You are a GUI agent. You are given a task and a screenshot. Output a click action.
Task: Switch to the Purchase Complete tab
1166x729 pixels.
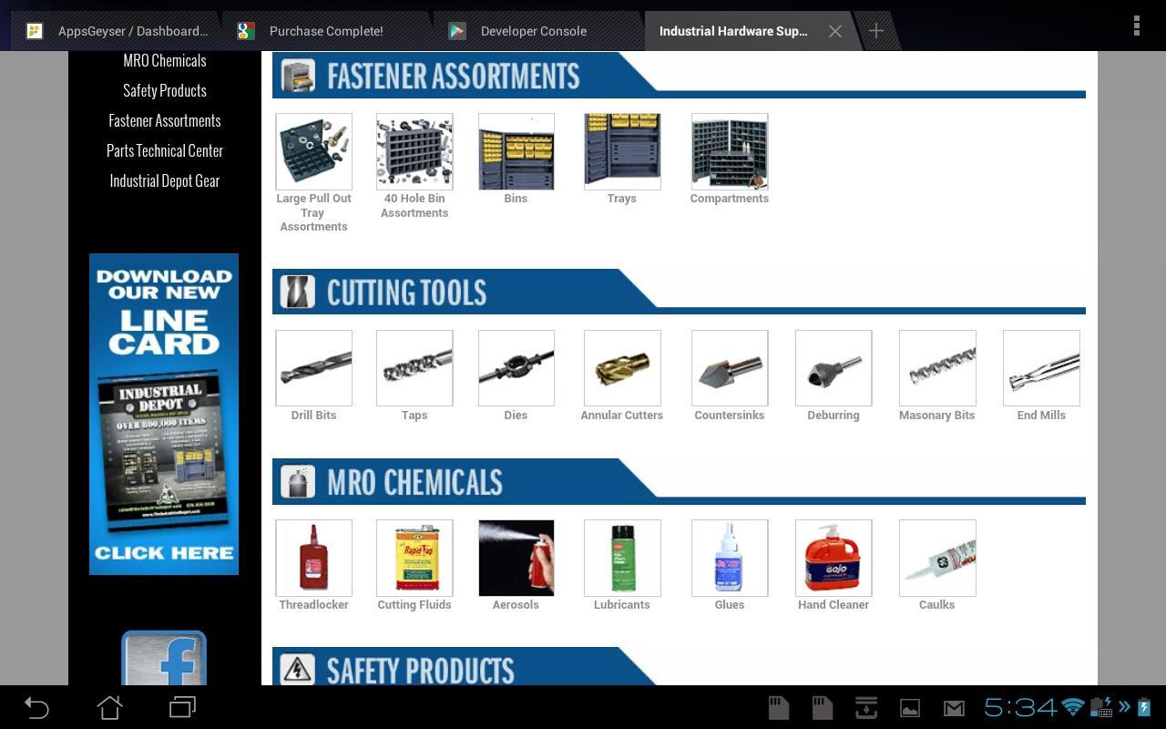click(325, 31)
